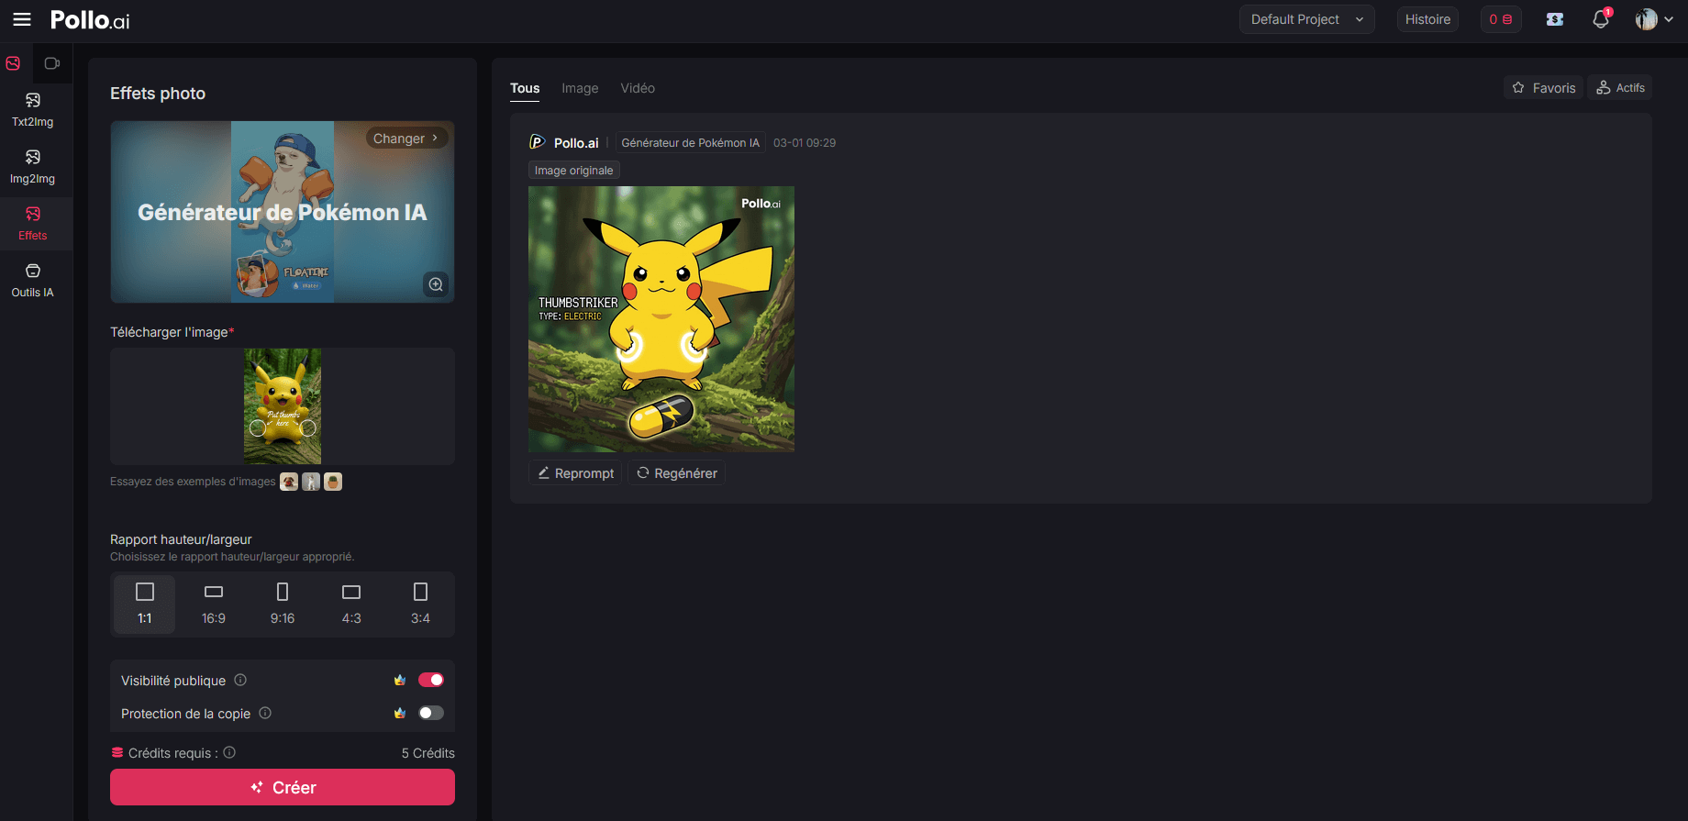Open the user avatar account dropdown
This screenshot has height=821, width=1688.
tap(1653, 19)
